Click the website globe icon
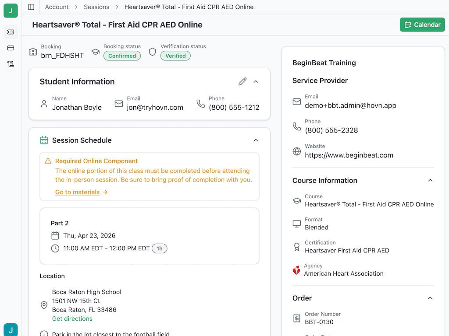Image resolution: width=449 pixels, height=336 pixels. (297, 151)
